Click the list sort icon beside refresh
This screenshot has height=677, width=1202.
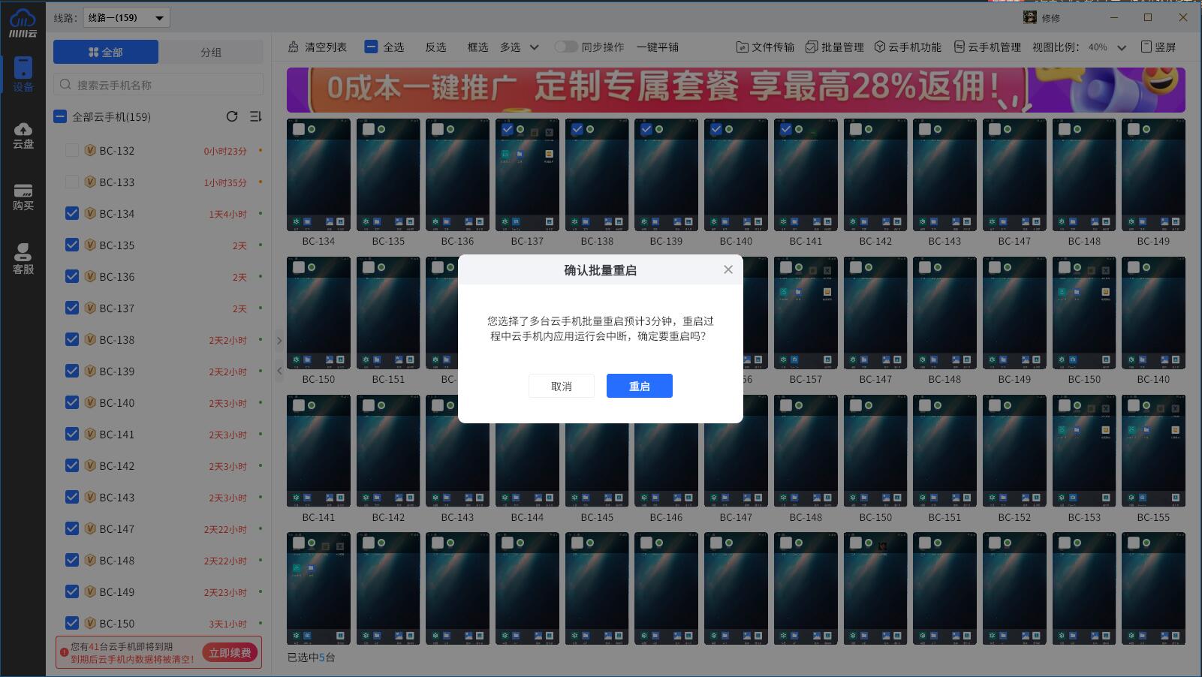pyautogui.click(x=255, y=116)
